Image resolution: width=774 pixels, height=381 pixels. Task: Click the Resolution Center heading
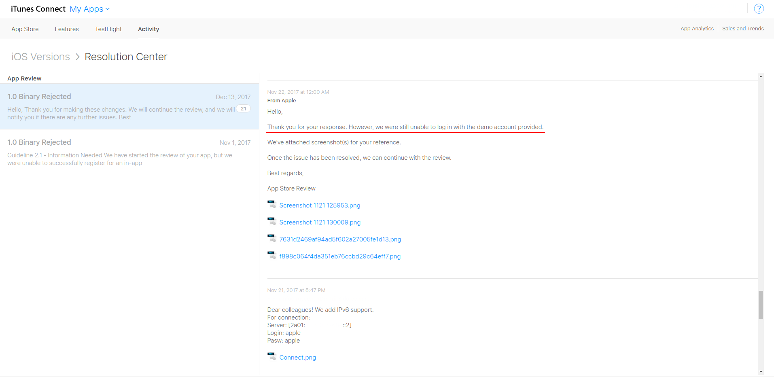pos(126,57)
